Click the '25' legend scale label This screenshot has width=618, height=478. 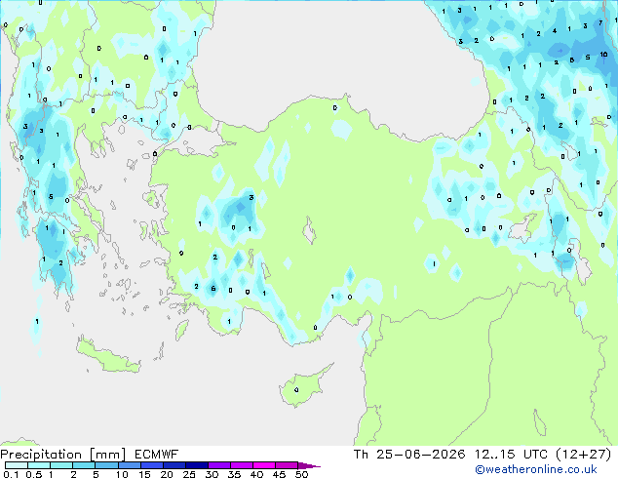189,474
